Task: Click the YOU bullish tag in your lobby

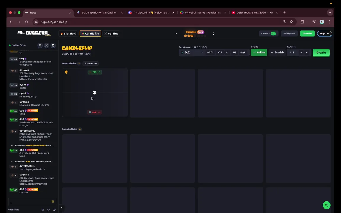Action: (95, 72)
